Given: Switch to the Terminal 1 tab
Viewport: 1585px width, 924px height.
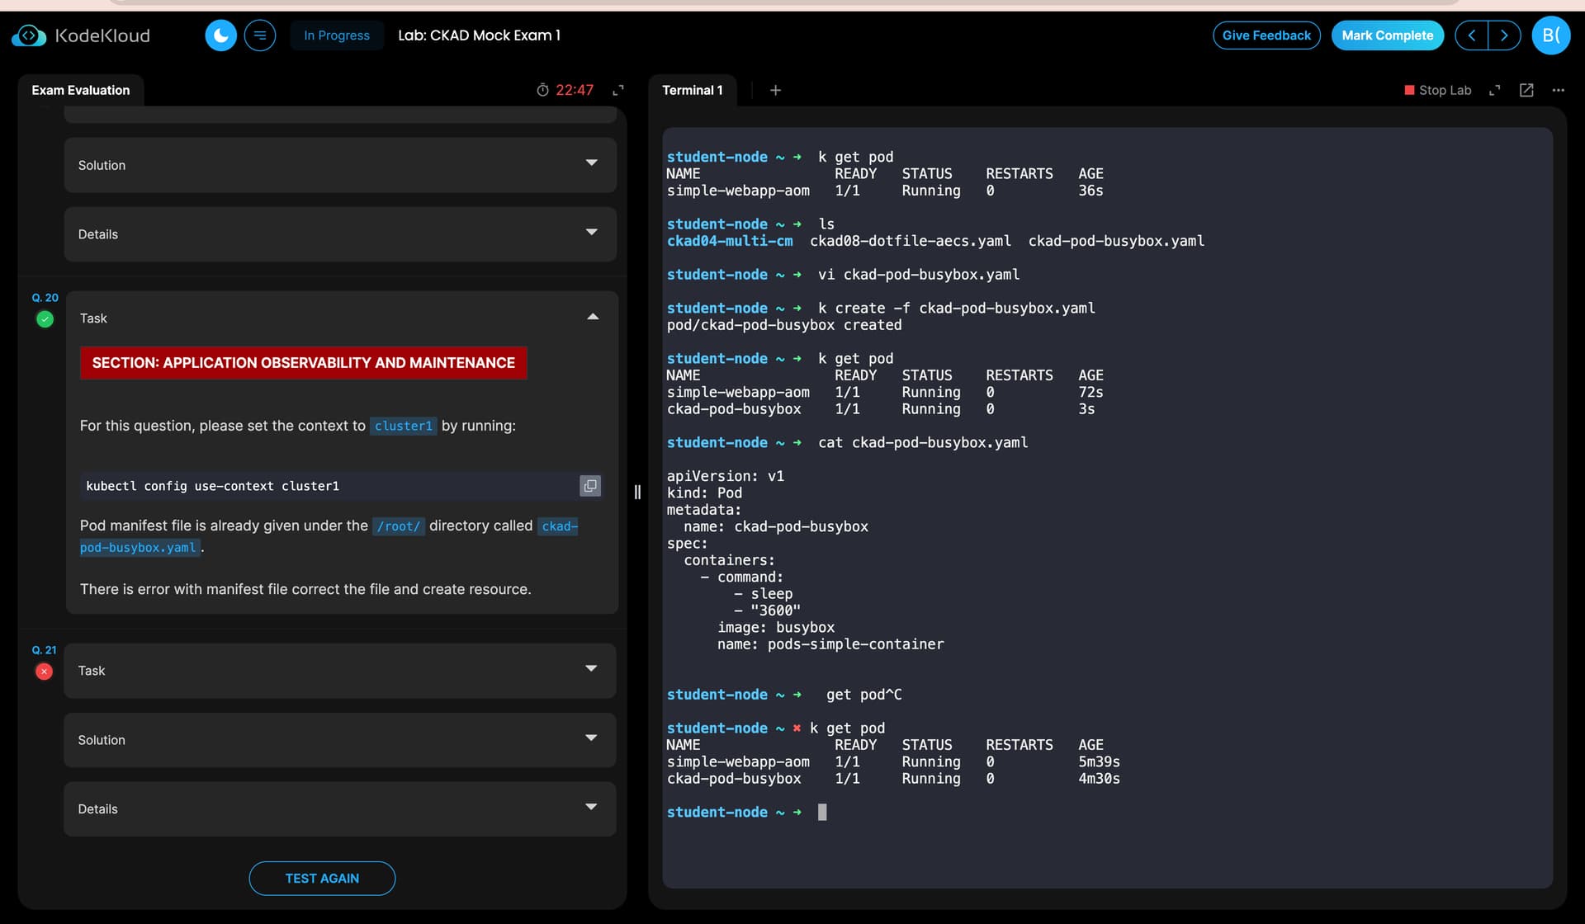Looking at the screenshot, I should pos(692,90).
